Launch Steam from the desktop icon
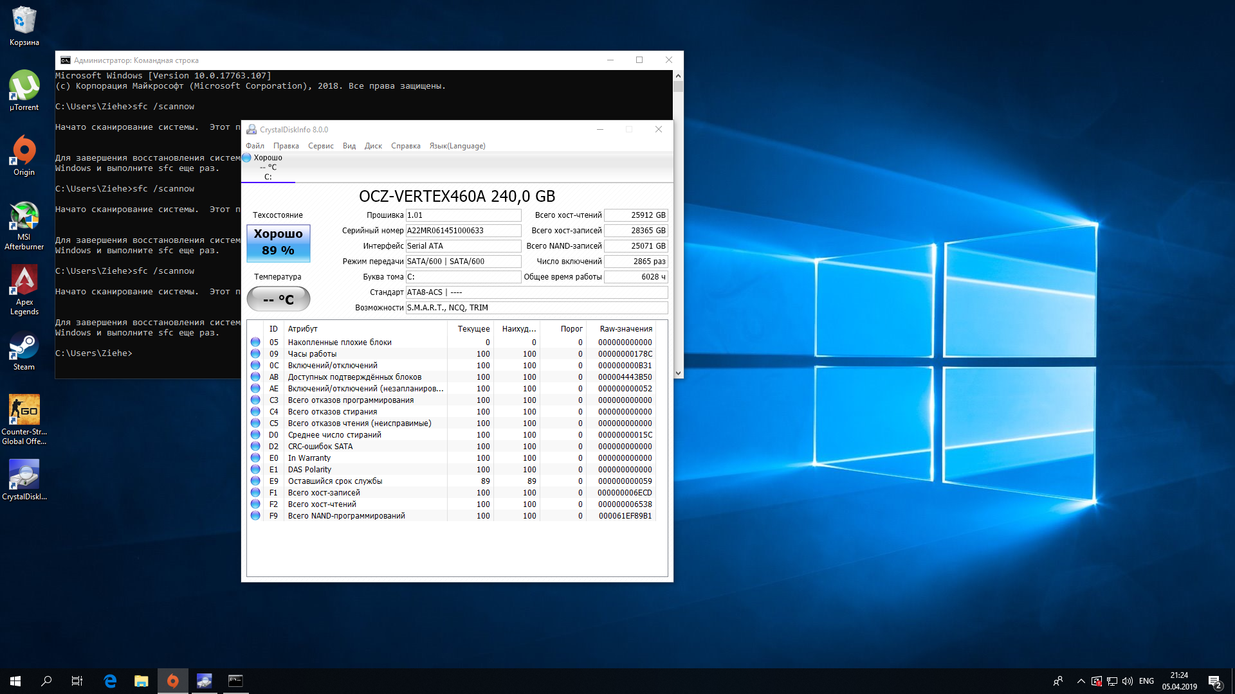 tap(24, 350)
